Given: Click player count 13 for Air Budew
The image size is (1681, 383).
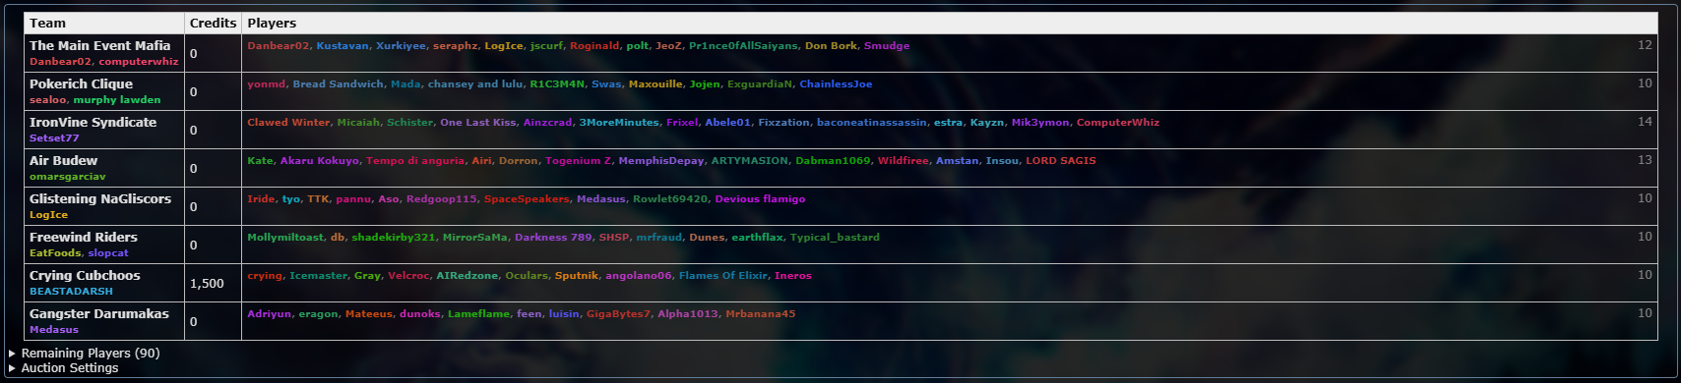Looking at the screenshot, I should (1645, 160).
